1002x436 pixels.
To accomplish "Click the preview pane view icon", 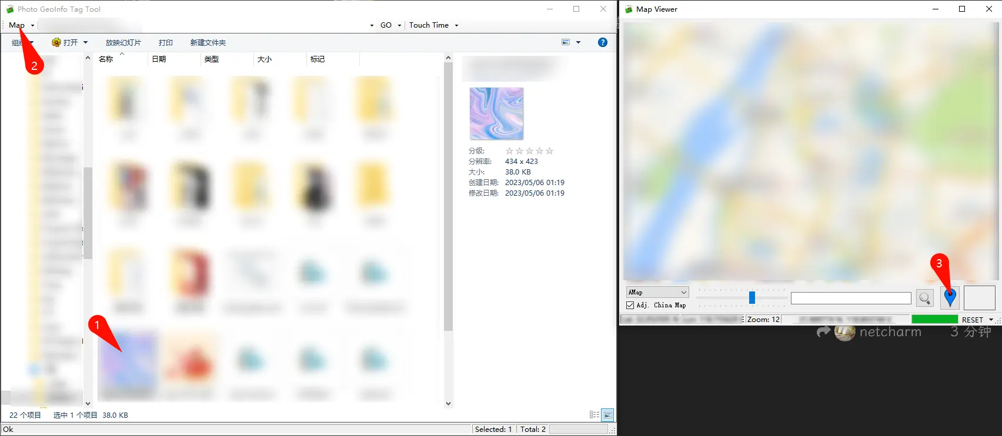I will (x=566, y=42).
